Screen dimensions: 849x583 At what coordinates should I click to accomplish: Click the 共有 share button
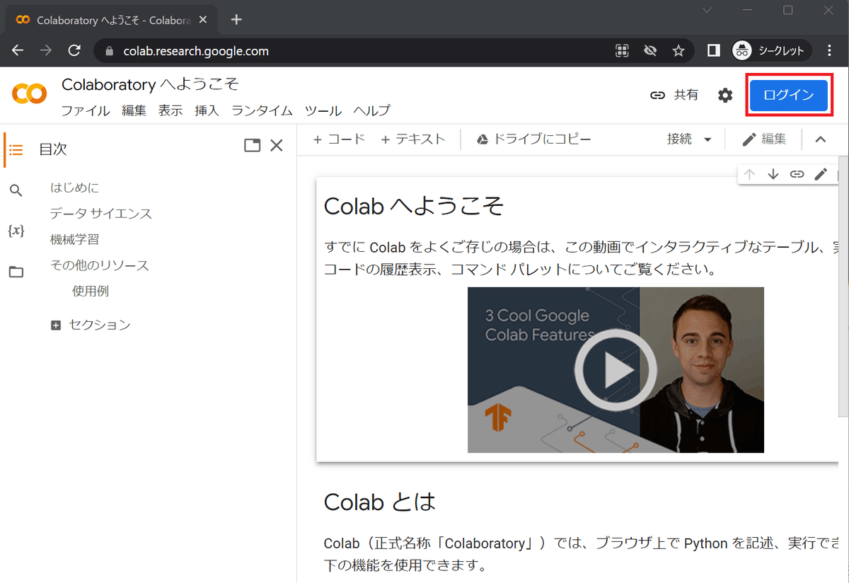click(x=674, y=95)
